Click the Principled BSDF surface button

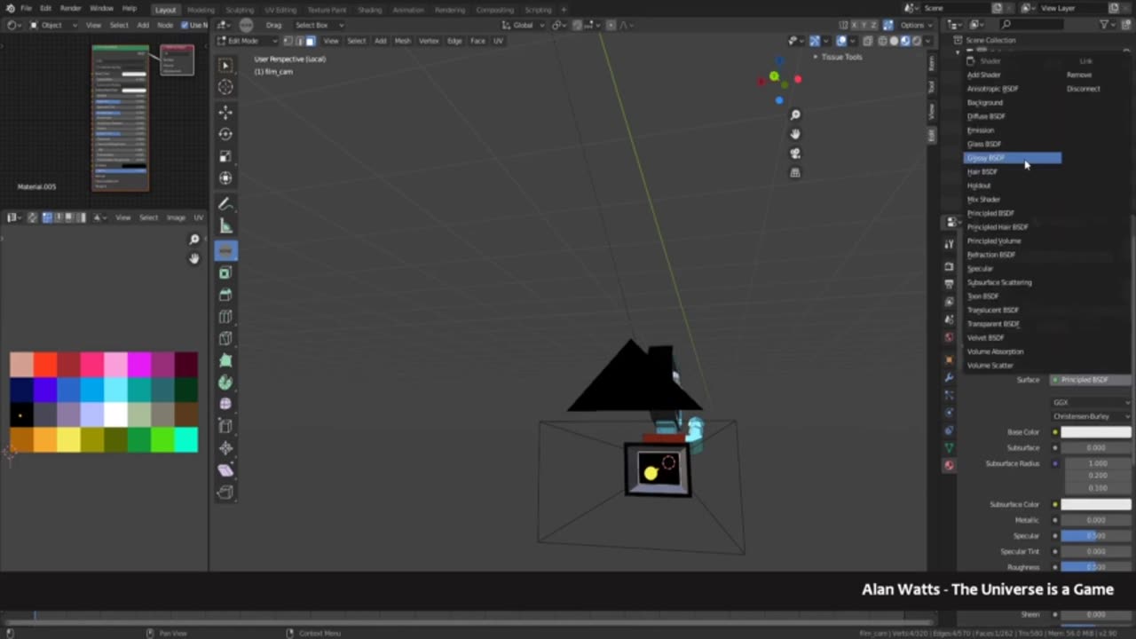(1091, 380)
